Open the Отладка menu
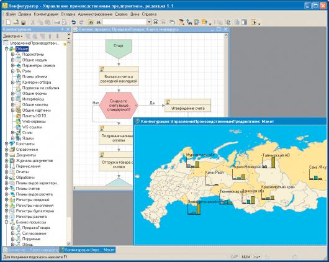This screenshot has height=262, width=329. tap(68, 14)
